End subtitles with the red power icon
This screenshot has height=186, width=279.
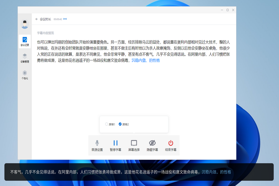pos(171,145)
